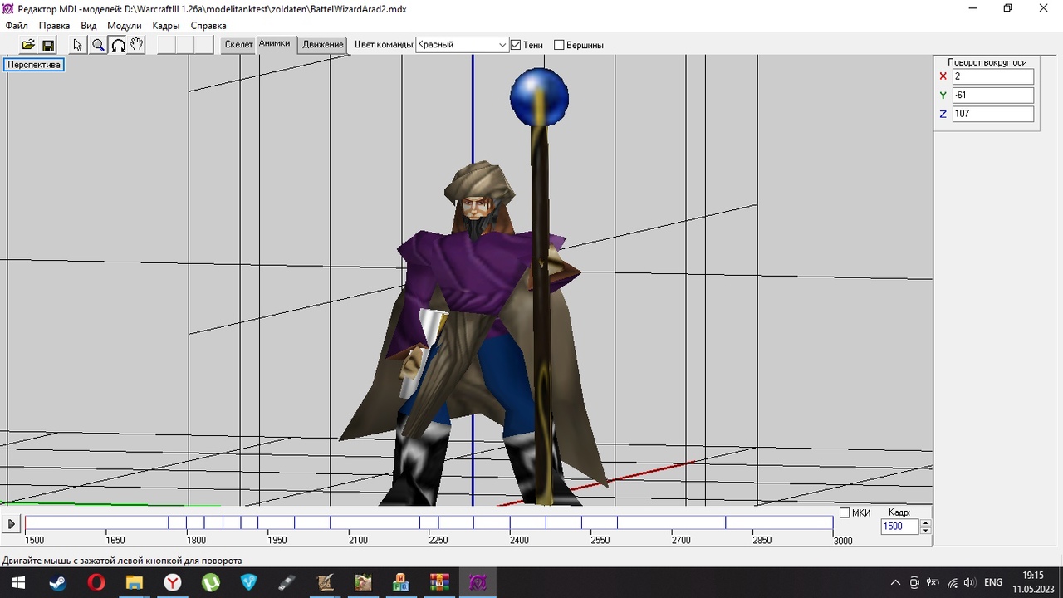Viewport: 1063px width, 598px height.
Task: Expand the Цвет команды dropdown
Action: click(502, 45)
